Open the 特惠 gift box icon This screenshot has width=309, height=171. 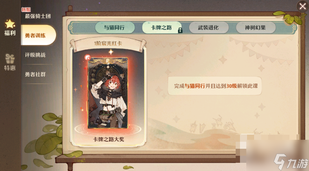click(x=10, y=59)
